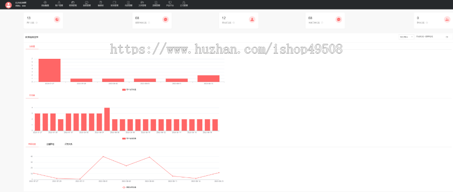Select the registration count tab above first chart
Image resolution: width=453 pixels, height=192 pixels.
(32, 46)
